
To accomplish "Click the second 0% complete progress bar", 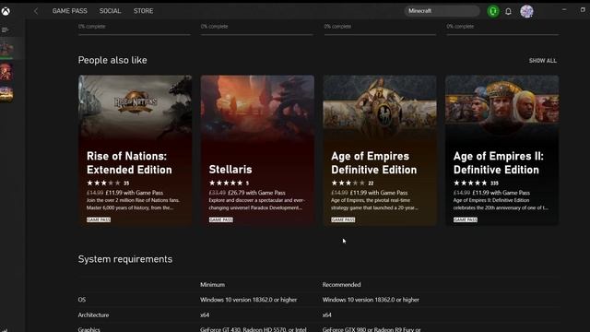I will point(256,35).
